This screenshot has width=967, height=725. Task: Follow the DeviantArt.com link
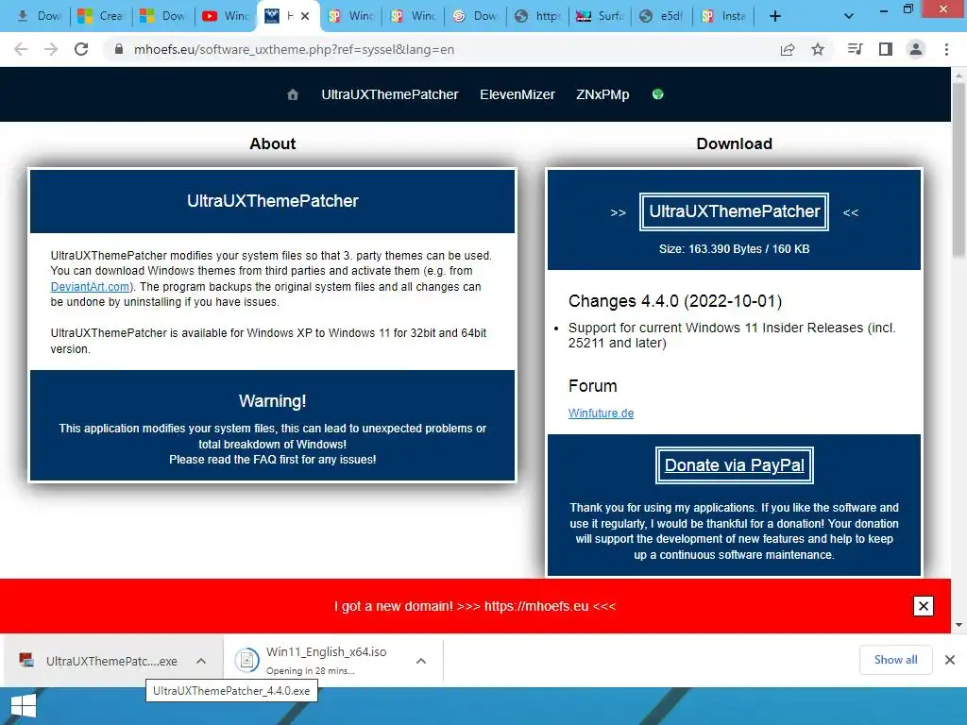tap(90, 287)
